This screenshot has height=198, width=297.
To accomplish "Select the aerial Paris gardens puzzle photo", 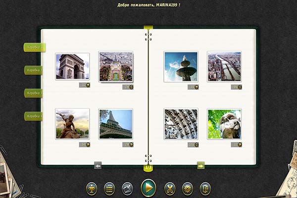I will tap(116, 66).
